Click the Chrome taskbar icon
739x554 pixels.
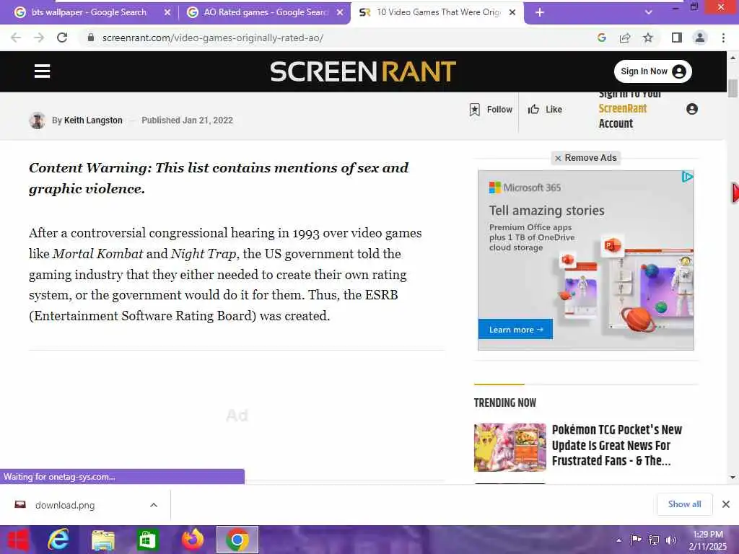(x=237, y=540)
